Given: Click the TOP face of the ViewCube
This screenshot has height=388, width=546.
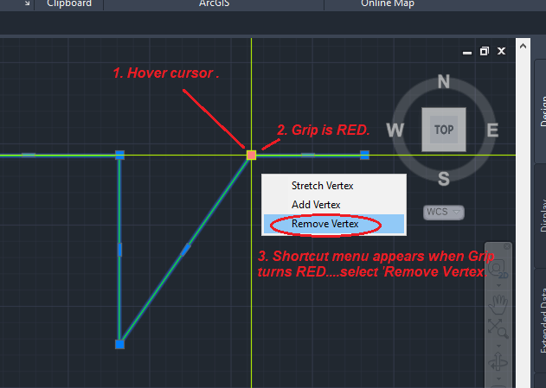Looking at the screenshot, I should tap(444, 130).
